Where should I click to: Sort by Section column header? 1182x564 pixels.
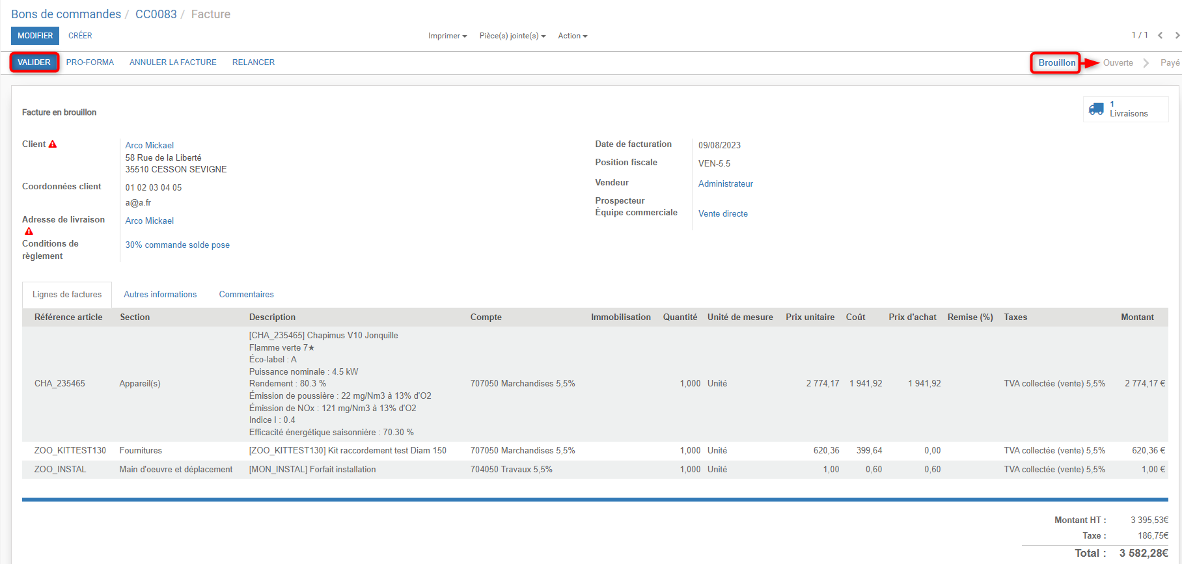click(135, 317)
